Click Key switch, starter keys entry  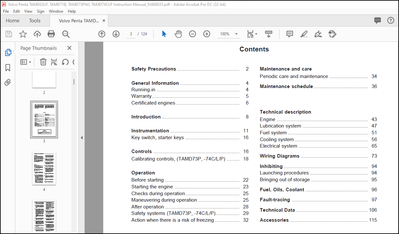190,138
